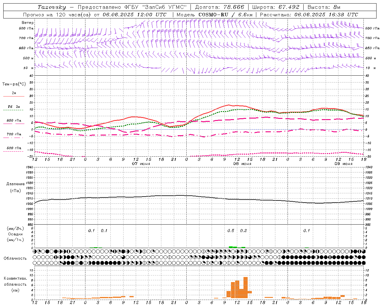Screen dimensions: 381x305
Task: Click the "500 м" wind level label on left axis
Action: [x=28, y=58]
